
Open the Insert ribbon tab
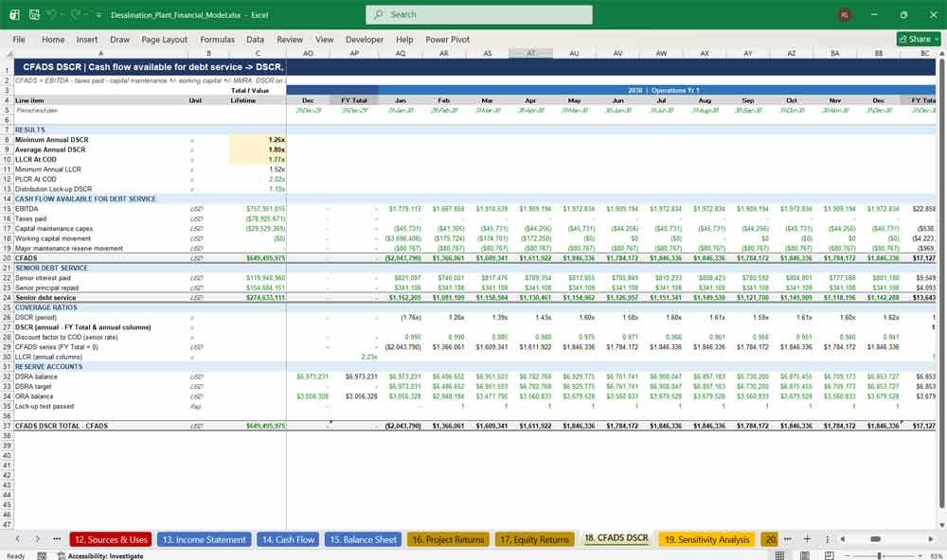click(87, 39)
